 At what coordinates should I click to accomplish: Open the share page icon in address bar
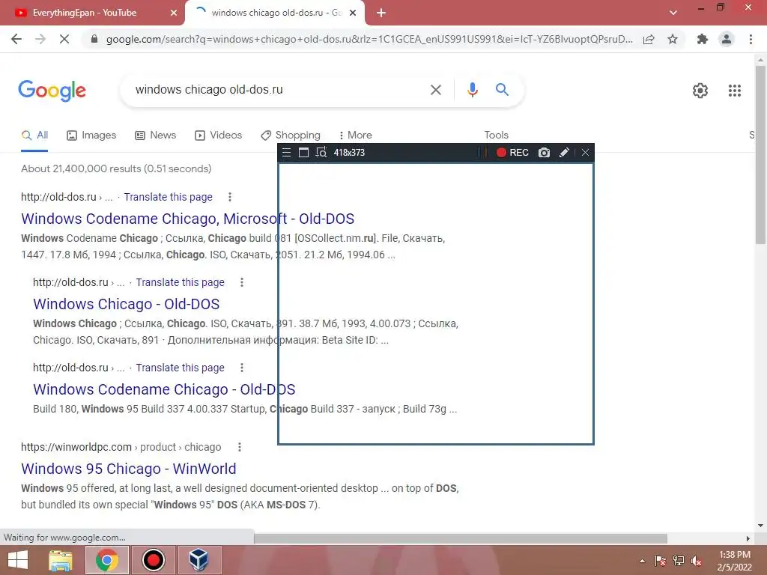click(649, 39)
